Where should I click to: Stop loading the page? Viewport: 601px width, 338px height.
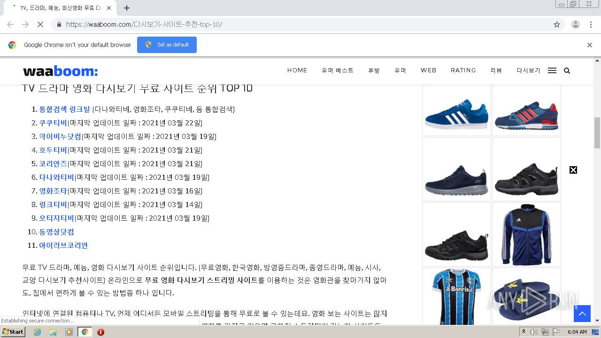(x=40, y=24)
